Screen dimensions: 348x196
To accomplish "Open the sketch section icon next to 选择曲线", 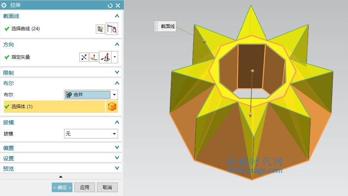I will [x=100, y=29].
